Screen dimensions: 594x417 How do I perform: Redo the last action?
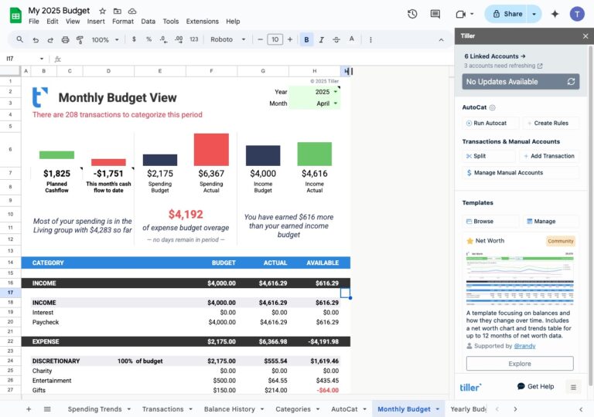pyautogui.click(x=50, y=39)
